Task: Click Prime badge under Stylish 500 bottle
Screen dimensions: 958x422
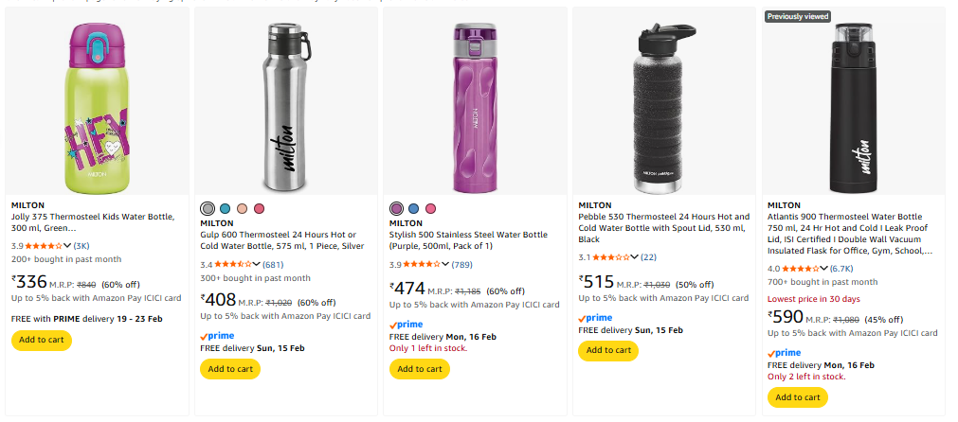Action: (x=407, y=325)
